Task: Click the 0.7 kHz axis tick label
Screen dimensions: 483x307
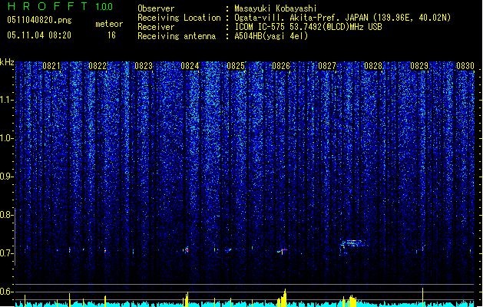Action: 7,253
